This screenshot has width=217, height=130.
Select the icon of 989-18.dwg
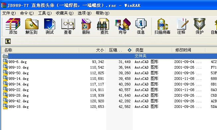pos(5,107)
